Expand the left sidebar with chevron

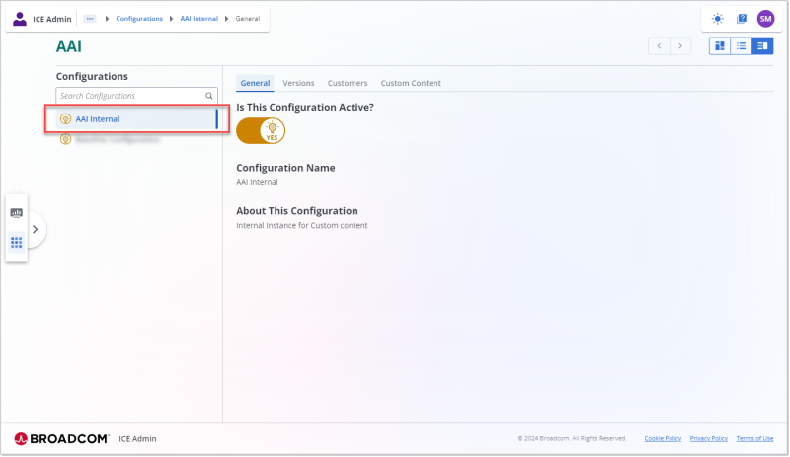tap(35, 230)
